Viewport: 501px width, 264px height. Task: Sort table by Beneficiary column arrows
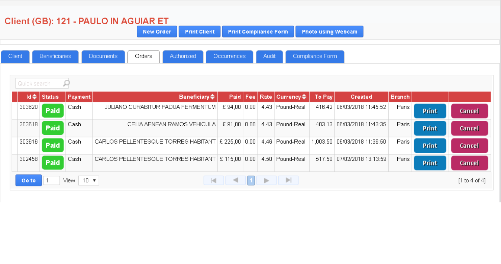[212, 97]
